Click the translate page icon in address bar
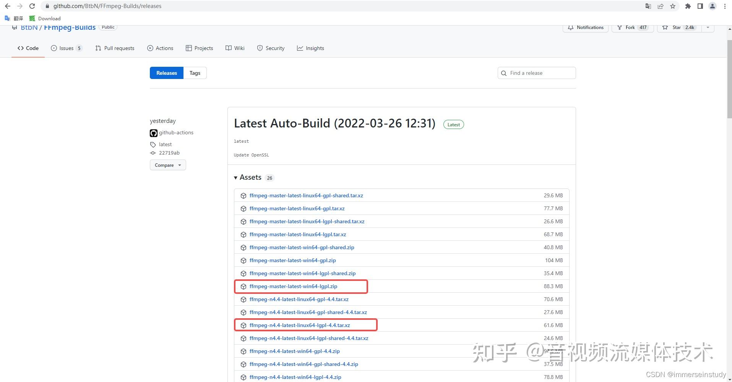 click(x=648, y=6)
